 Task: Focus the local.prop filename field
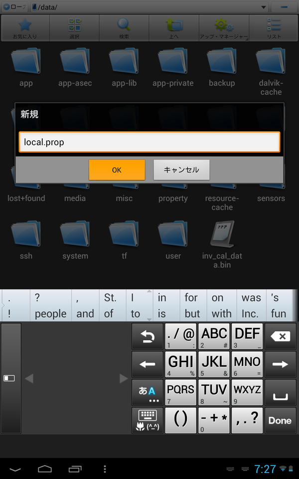coord(149,142)
